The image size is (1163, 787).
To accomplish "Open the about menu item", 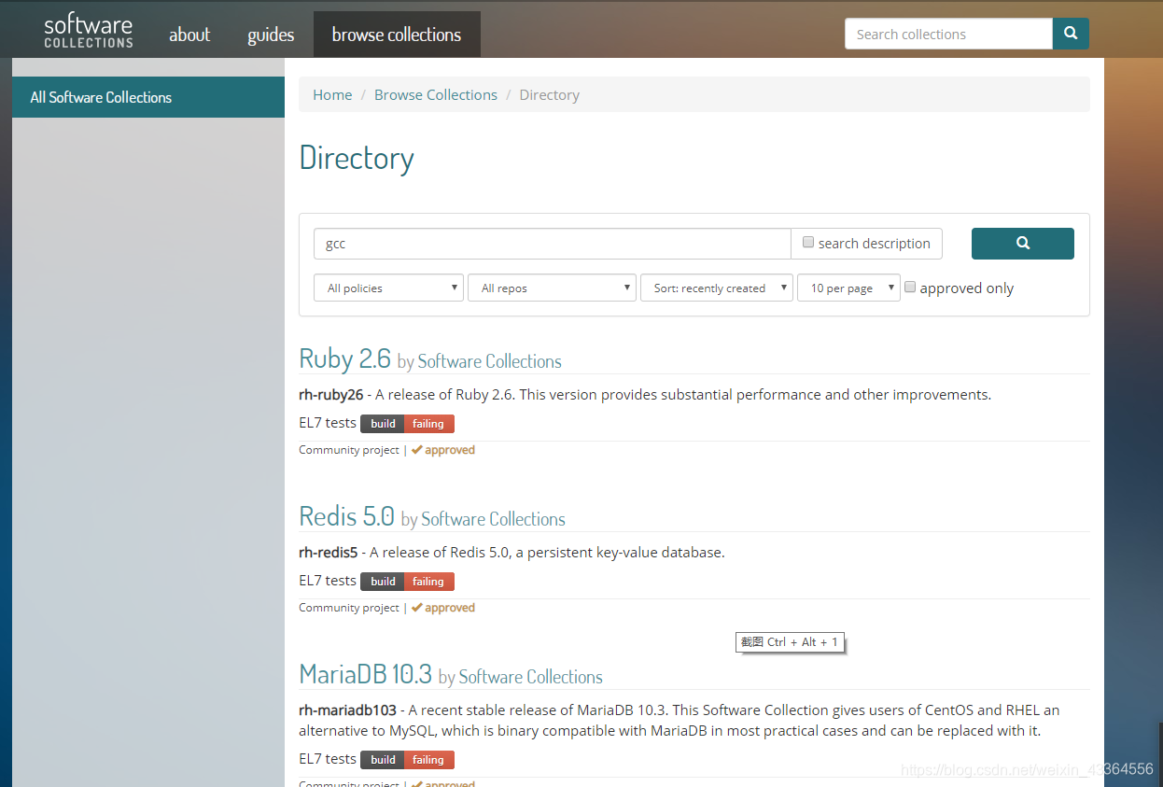I will tap(189, 35).
